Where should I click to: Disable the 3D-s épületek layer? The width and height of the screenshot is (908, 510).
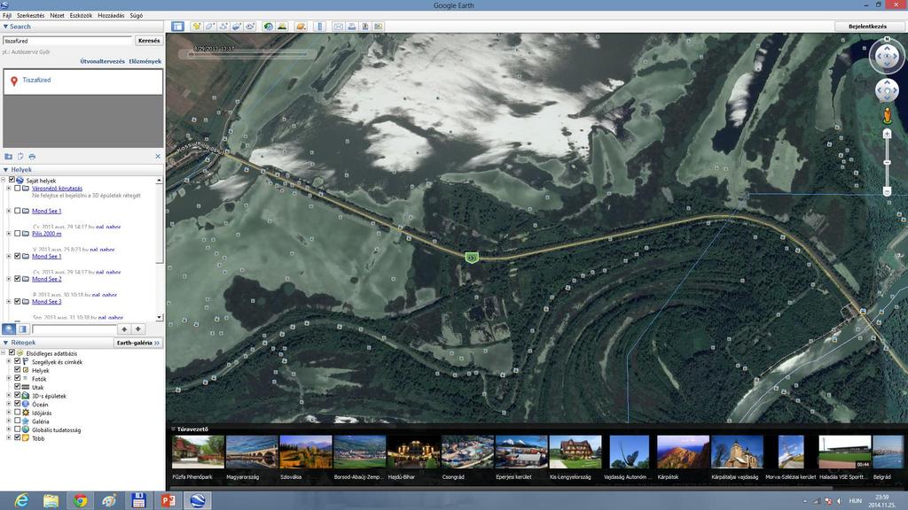18,396
